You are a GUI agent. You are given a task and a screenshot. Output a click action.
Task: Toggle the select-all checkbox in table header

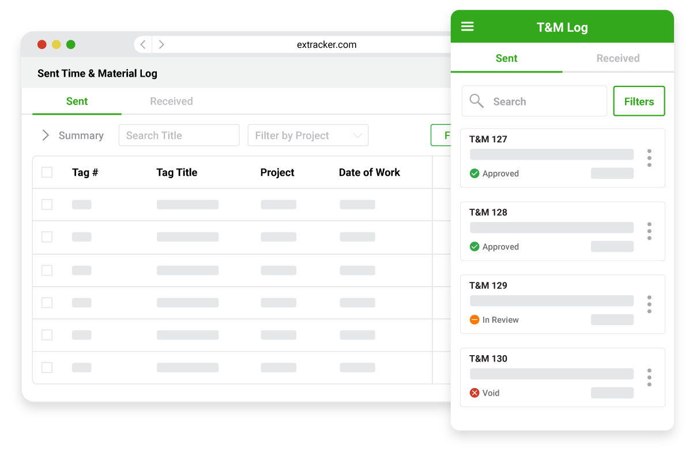click(47, 172)
